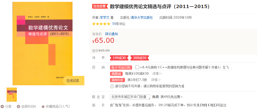262x109 pixels.
Task: Claim the 300减50 coupon
Action: pyautogui.click(x=140, y=58)
